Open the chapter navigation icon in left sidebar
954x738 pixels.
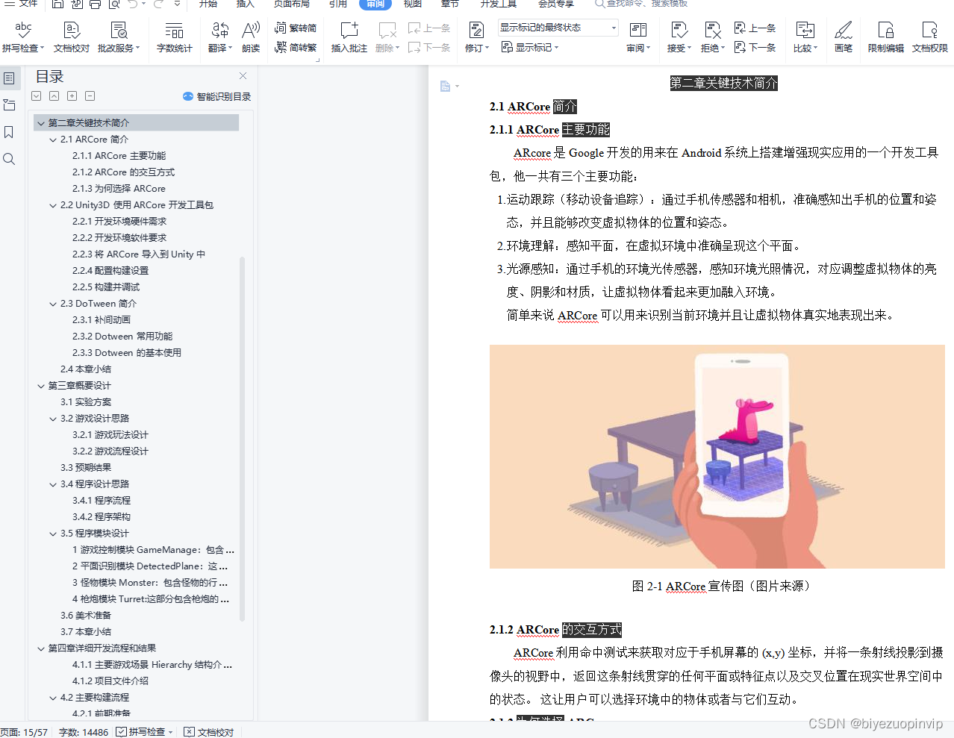click(9, 105)
